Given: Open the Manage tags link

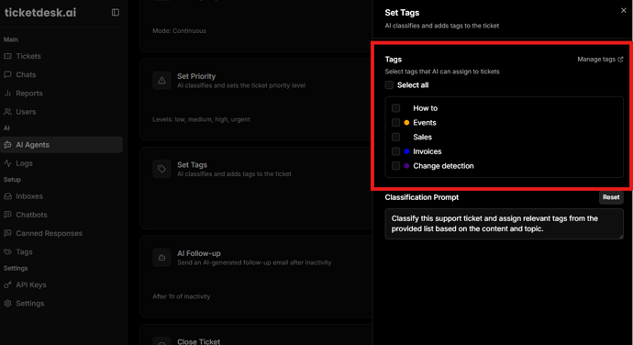Looking at the screenshot, I should coord(600,59).
